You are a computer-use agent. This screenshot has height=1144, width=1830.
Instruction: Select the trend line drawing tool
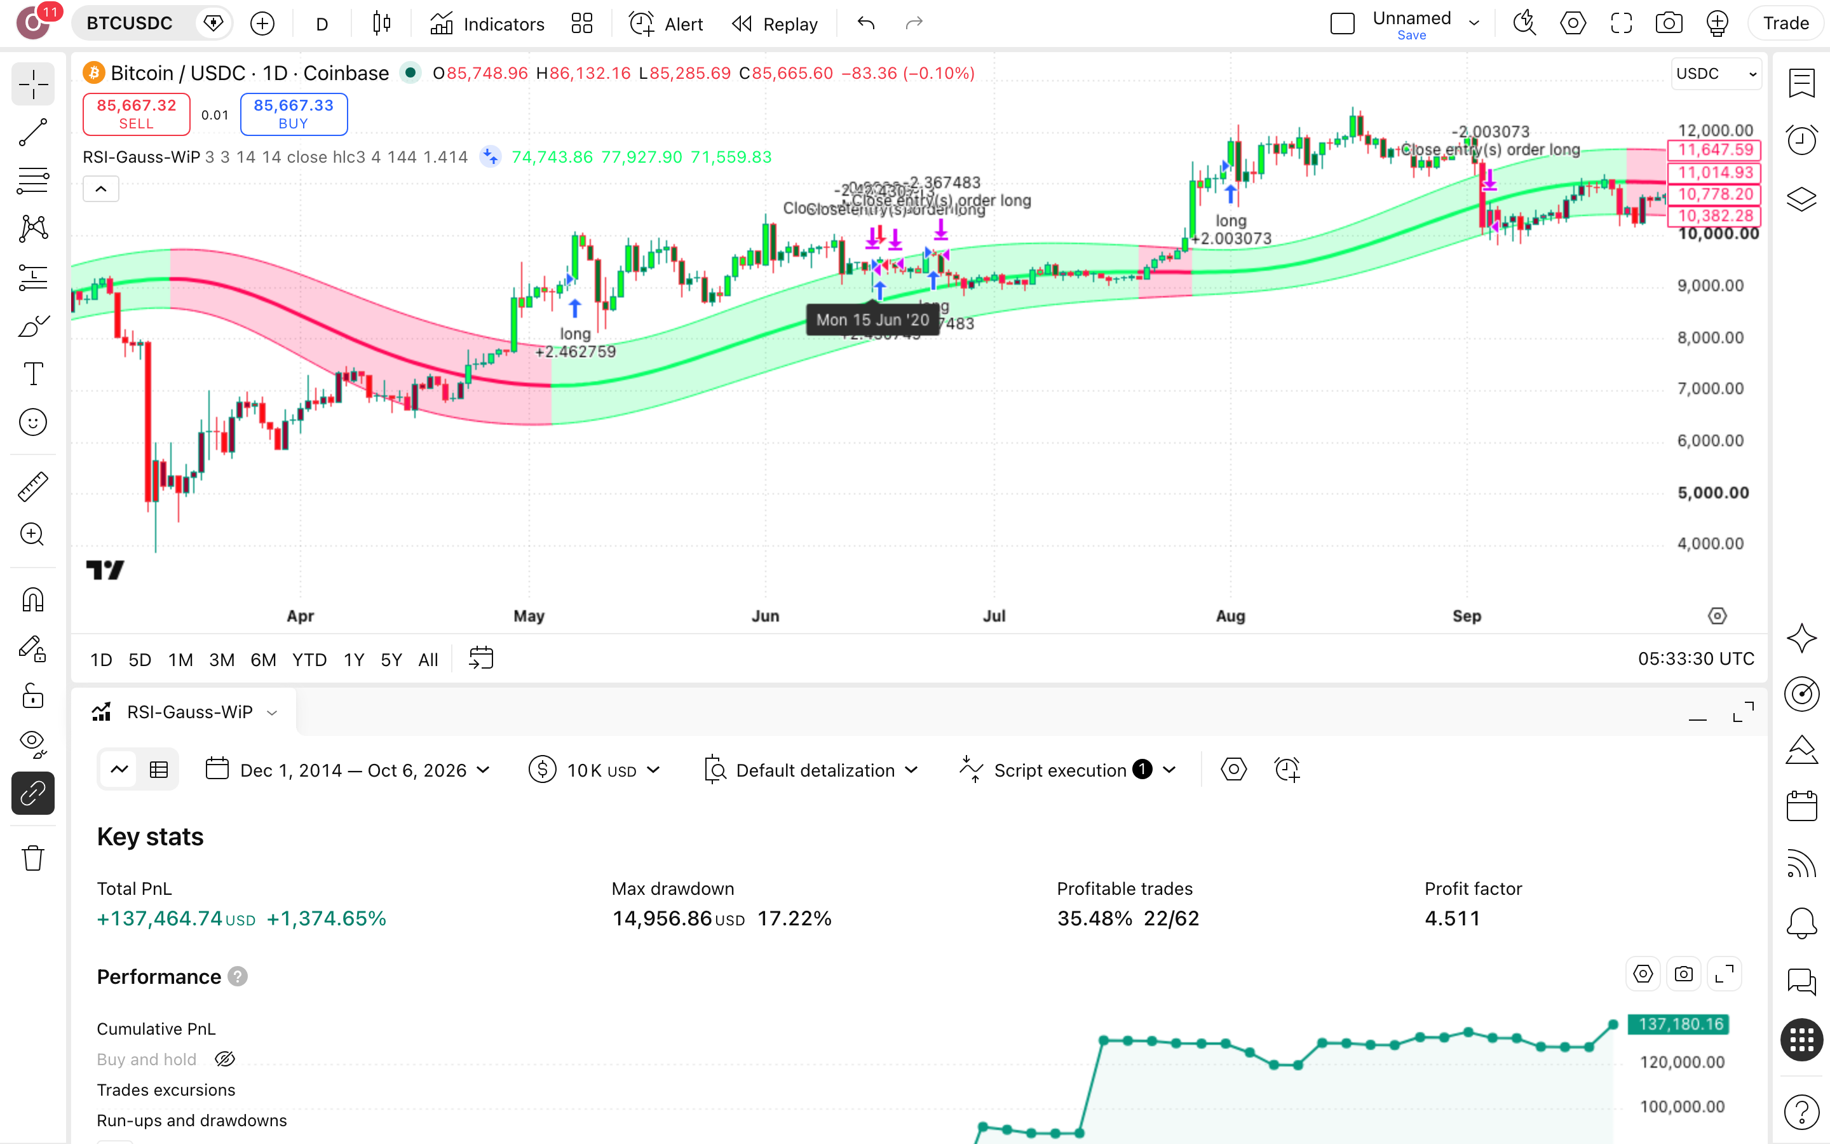click(32, 132)
